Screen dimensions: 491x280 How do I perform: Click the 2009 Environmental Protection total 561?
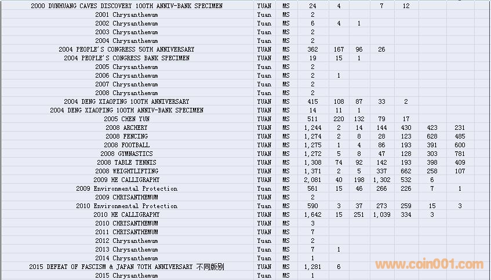312,188
